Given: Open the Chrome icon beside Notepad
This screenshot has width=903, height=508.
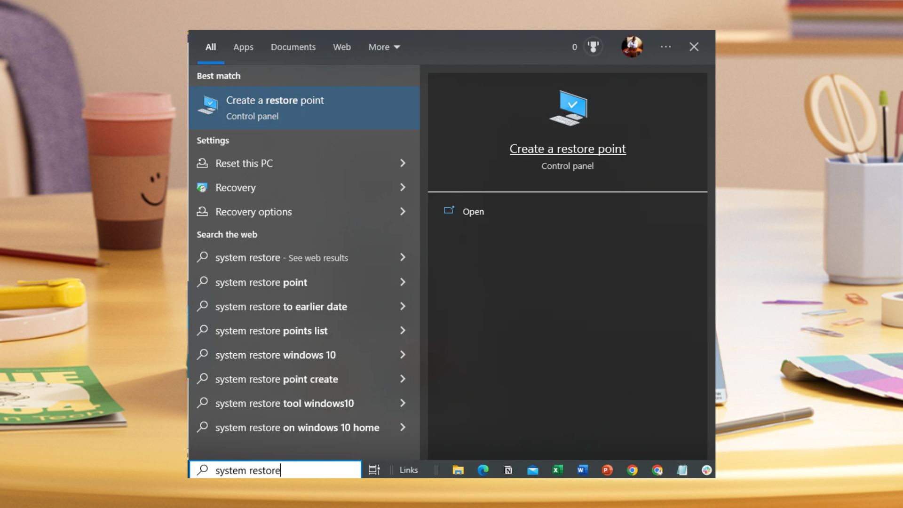Looking at the screenshot, I should tap(657, 470).
